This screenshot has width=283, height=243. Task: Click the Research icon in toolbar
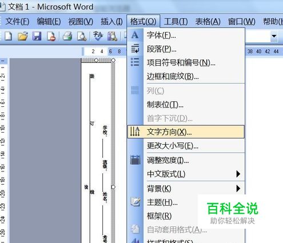tap(112, 36)
